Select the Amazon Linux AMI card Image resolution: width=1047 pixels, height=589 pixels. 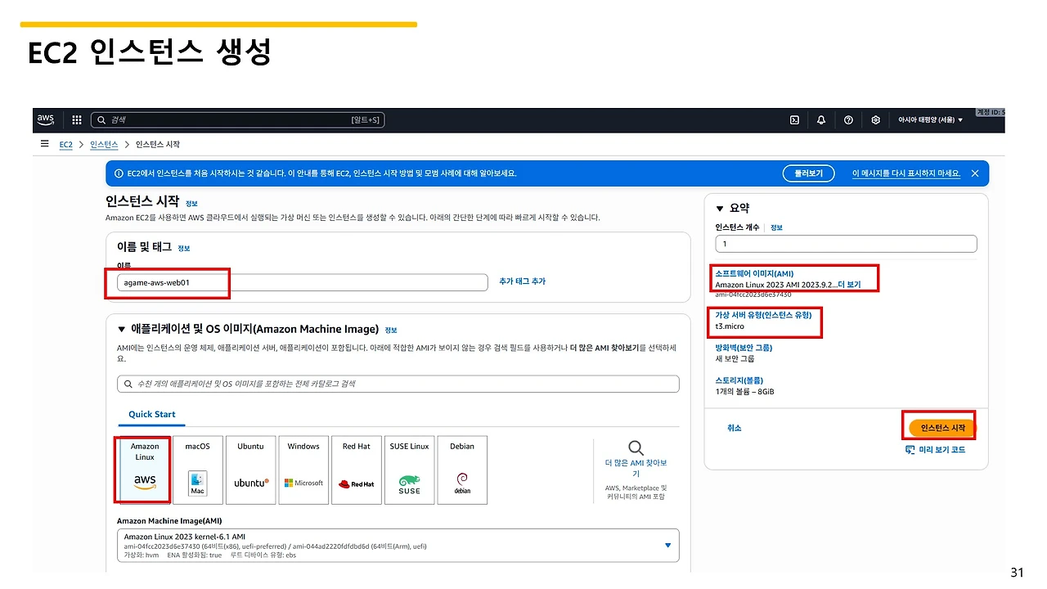click(143, 470)
